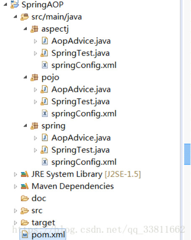Click the aspectj package icon
The height and width of the screenshot is (240, 191).
pyautogui.click(x=34, y=29)
